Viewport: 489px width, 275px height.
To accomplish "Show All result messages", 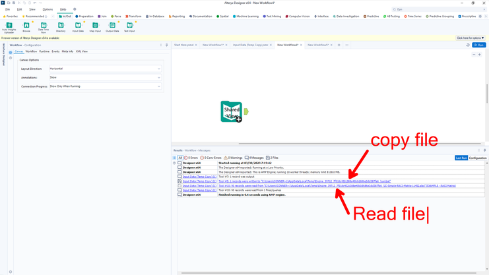I will [x=180, y=158].
